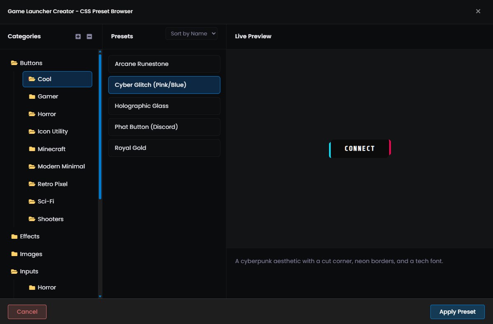Click the CONNECT preview button
The width and height of the screenshot is (493, 324).
360,149
